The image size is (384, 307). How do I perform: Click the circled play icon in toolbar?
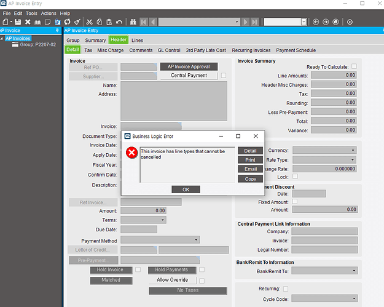click(x=350, y=22)
